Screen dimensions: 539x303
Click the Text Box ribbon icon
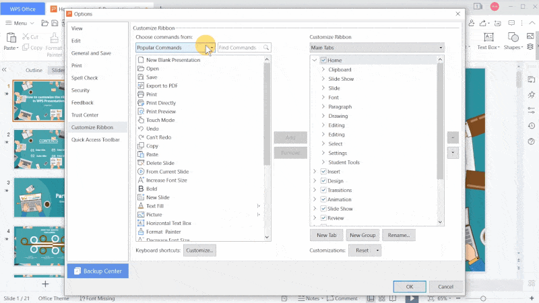click(488, 37)
